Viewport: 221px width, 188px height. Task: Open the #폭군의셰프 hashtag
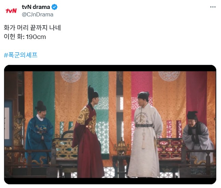[20, 55]
